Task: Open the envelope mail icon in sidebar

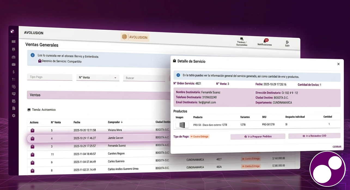Action: pyautogui.click(x=14, y=65)
